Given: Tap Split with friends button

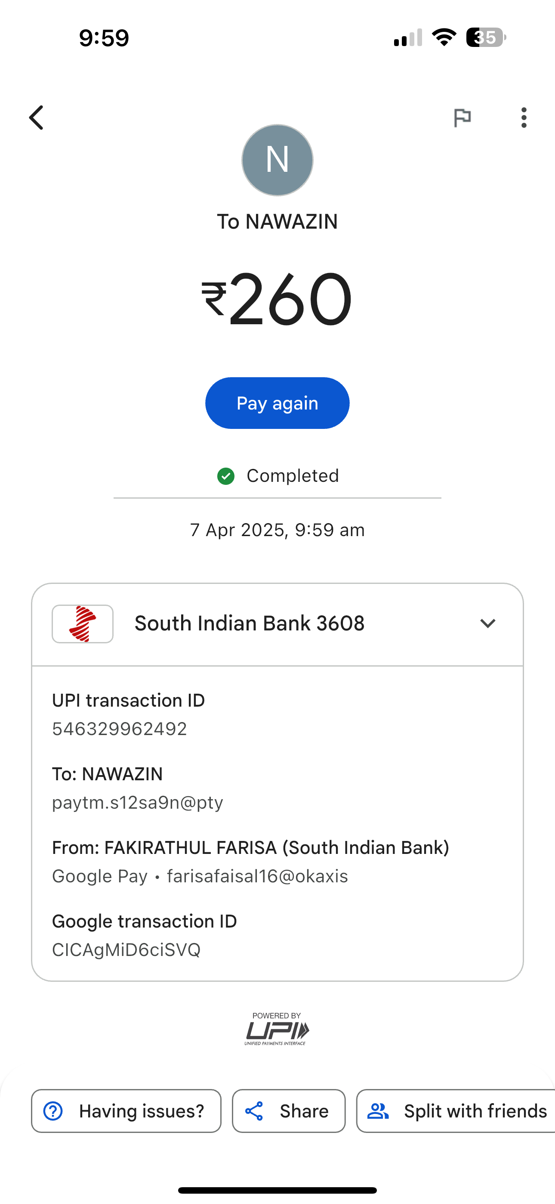Looking at the screenshot, I should (x=475, y=1111).
